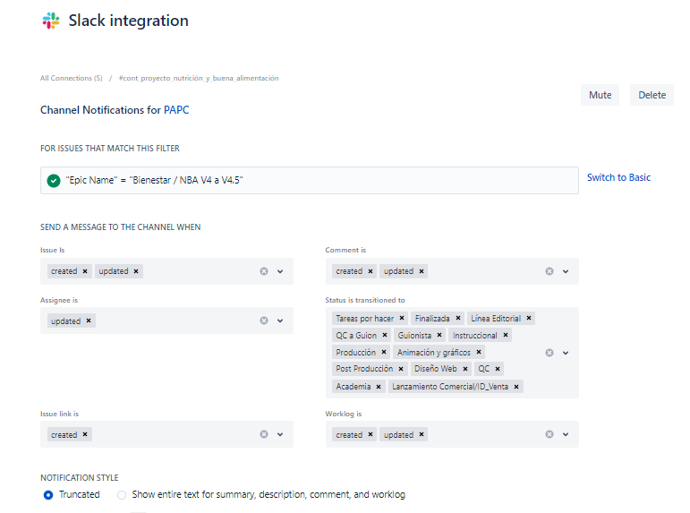Image resolution: width=690 pixels, height=513 pixels.
Task: Open All Connections breadcrumb
Action: pos(71,78)
